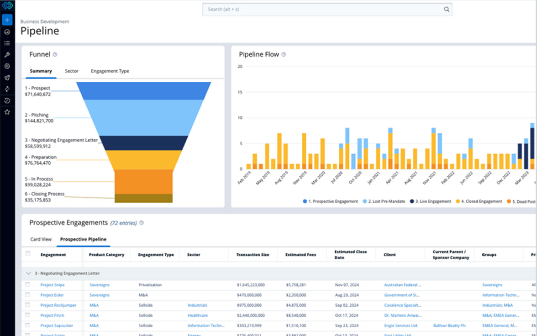This screenshot has width=537, height=336.
Task: Open favorites star icon in sidebar
Action: pyautogui.click(x=7, y=112)
